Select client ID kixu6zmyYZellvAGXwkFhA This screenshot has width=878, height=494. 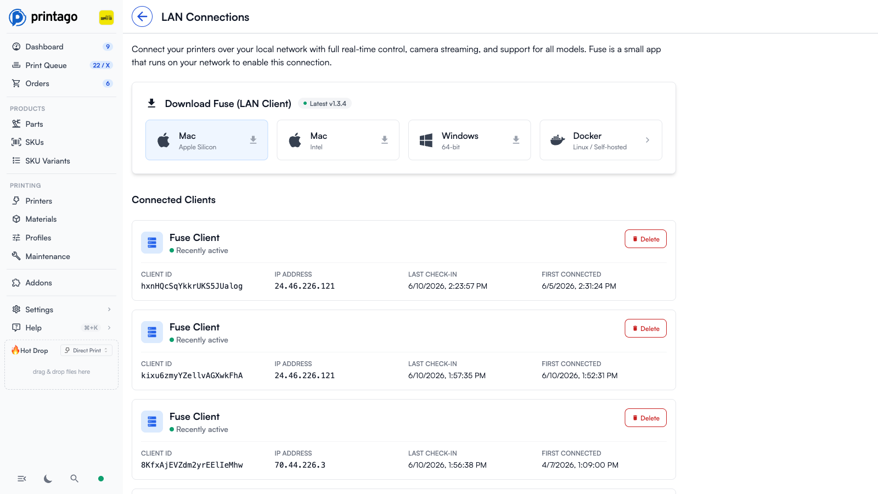click(192, 375)
